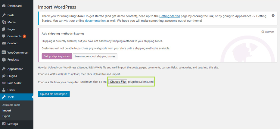Click 'Add shipping methods & zones' heading
Viewport: 280px width, 129px height.
63,33
